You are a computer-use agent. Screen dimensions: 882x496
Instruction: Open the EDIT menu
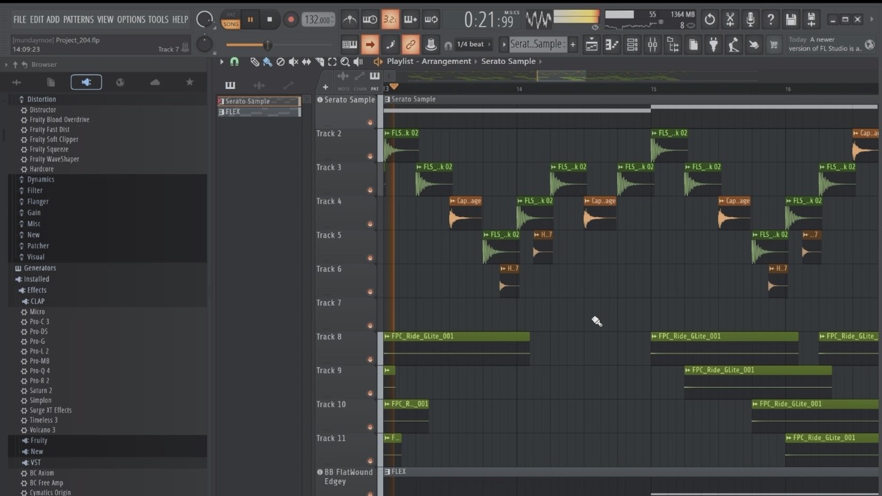pos(37,19)
